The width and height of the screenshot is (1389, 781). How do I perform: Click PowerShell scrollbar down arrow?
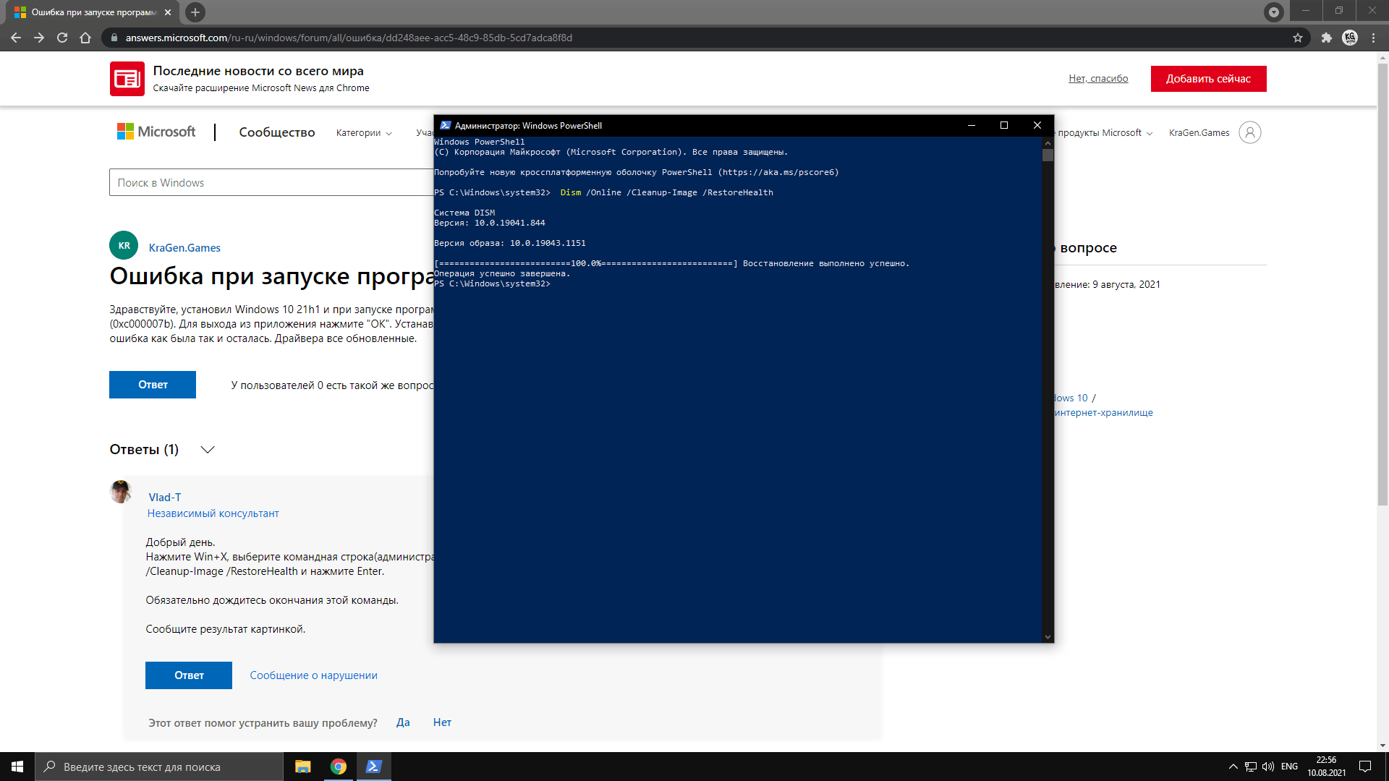point(1048,637)
